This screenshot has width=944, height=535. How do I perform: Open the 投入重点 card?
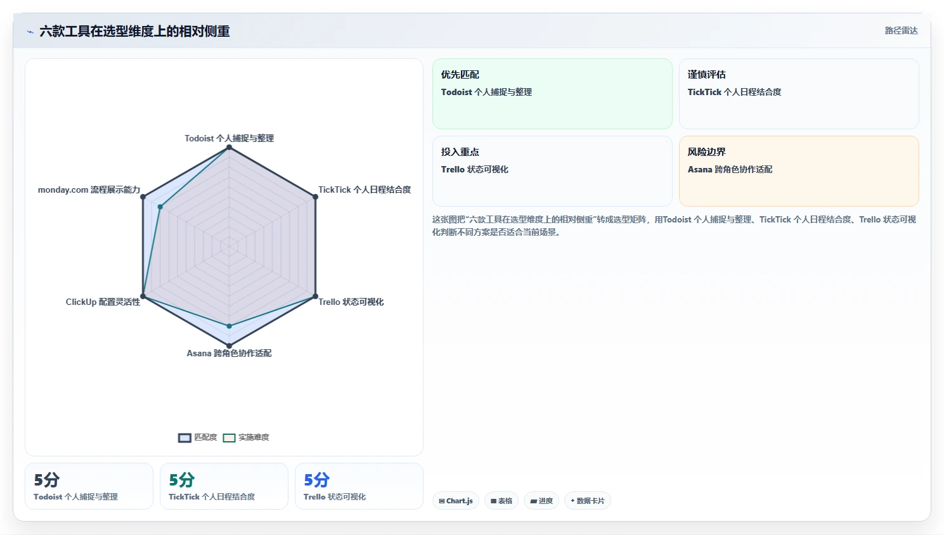point(552,171)
